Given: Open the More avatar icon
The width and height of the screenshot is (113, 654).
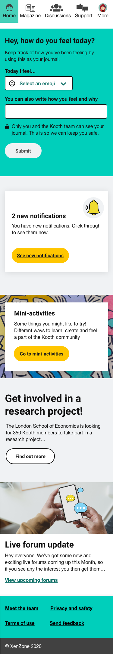Looking at the screenshot, I should point(103,8).
